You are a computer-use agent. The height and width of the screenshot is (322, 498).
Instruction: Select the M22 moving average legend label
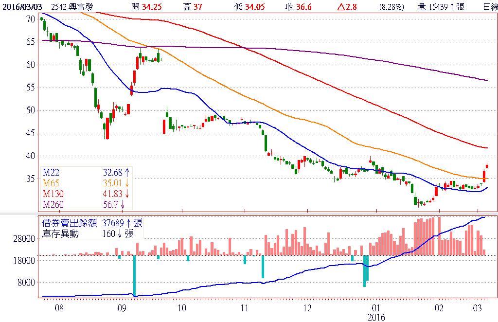[51, 172]
